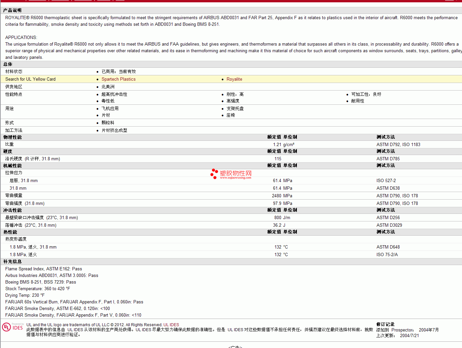
Task: Click the 36.2 J impact value
Action: [279, 225]
